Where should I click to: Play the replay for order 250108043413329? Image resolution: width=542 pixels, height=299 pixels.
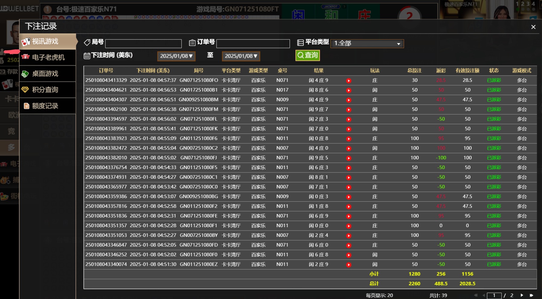348,80
